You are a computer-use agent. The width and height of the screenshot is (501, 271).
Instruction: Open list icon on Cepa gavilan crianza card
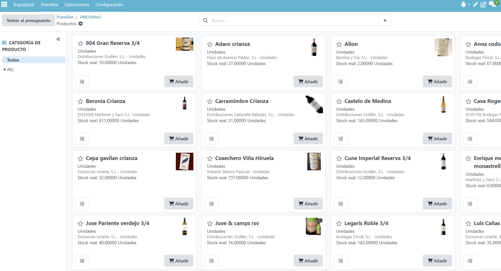(82, 204)
